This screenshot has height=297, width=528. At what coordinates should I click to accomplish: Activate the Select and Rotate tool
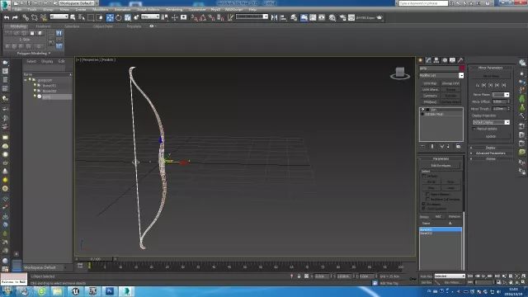pos(119,17)
